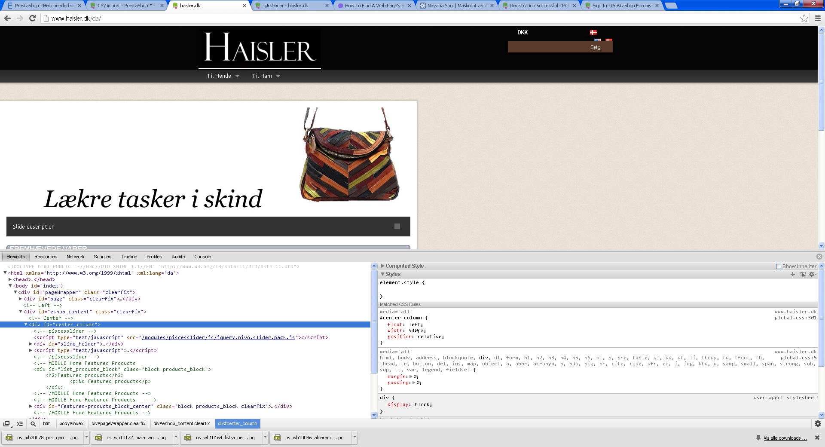Go forward in browser history

20,18
